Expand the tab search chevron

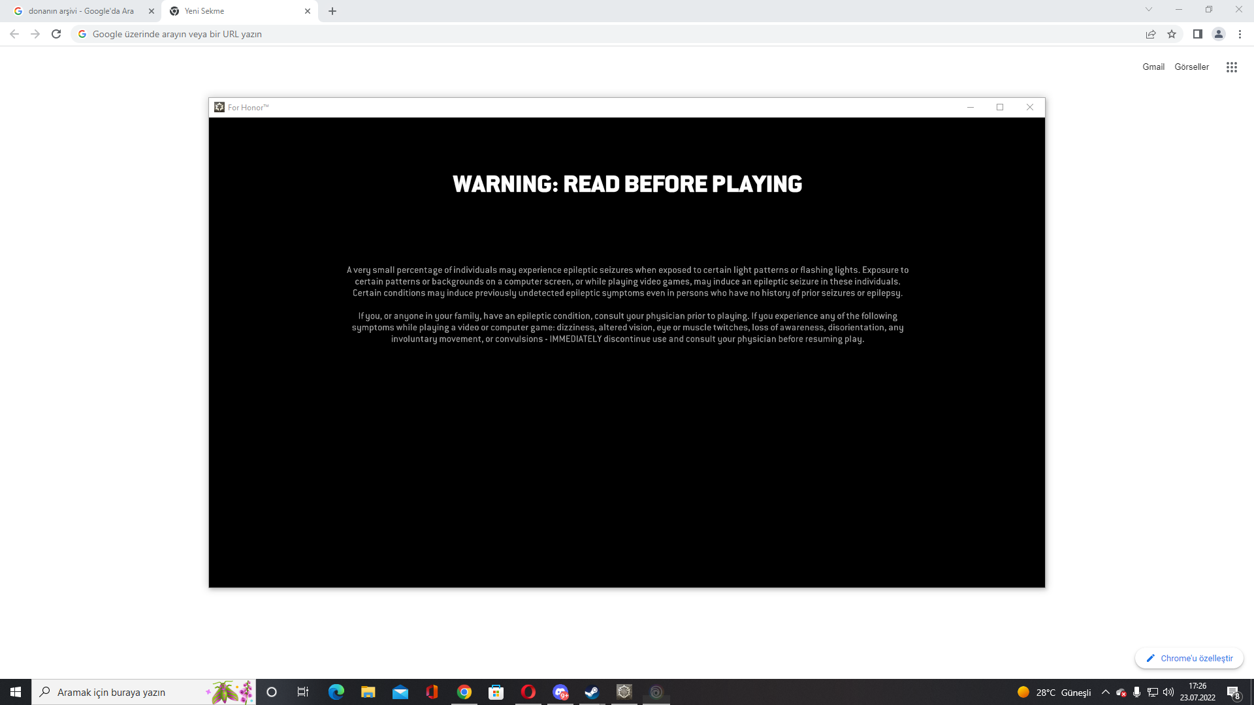[1149, 10]
